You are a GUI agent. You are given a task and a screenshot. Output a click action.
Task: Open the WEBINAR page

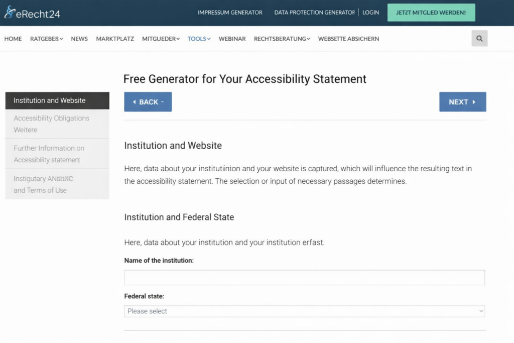pyautogui.click(x=232, y=39)
